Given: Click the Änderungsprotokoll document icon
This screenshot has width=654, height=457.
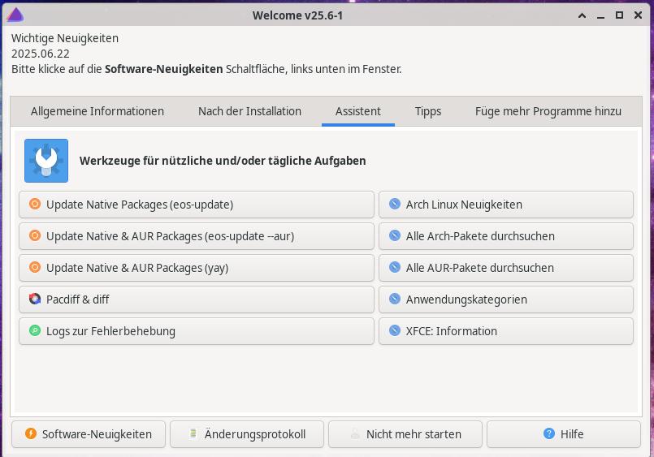Looking at the screenshot, I should click(x=193, y=434).
